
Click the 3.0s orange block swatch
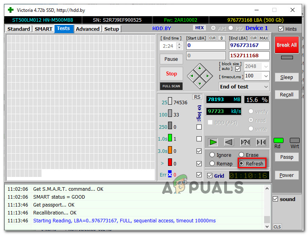(170, 150)
